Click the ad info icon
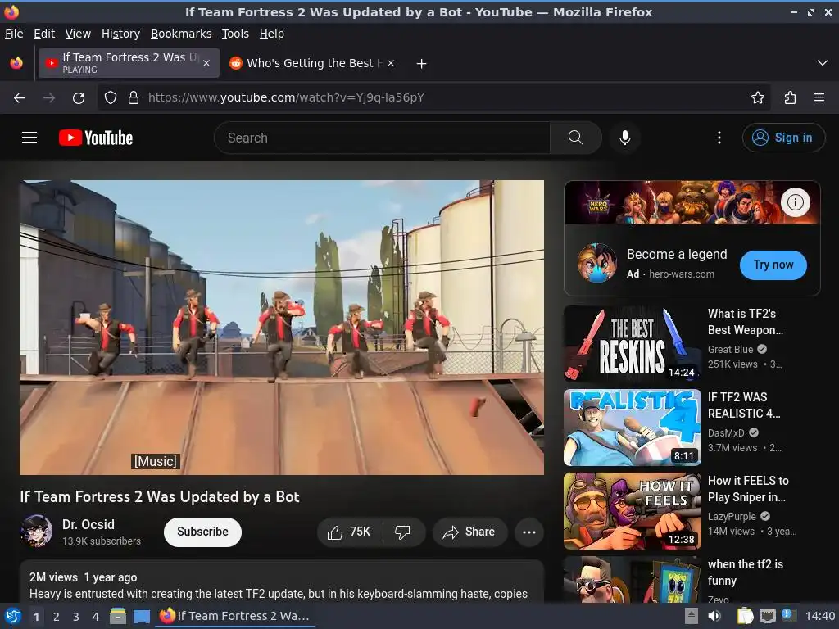 (795, 202)
